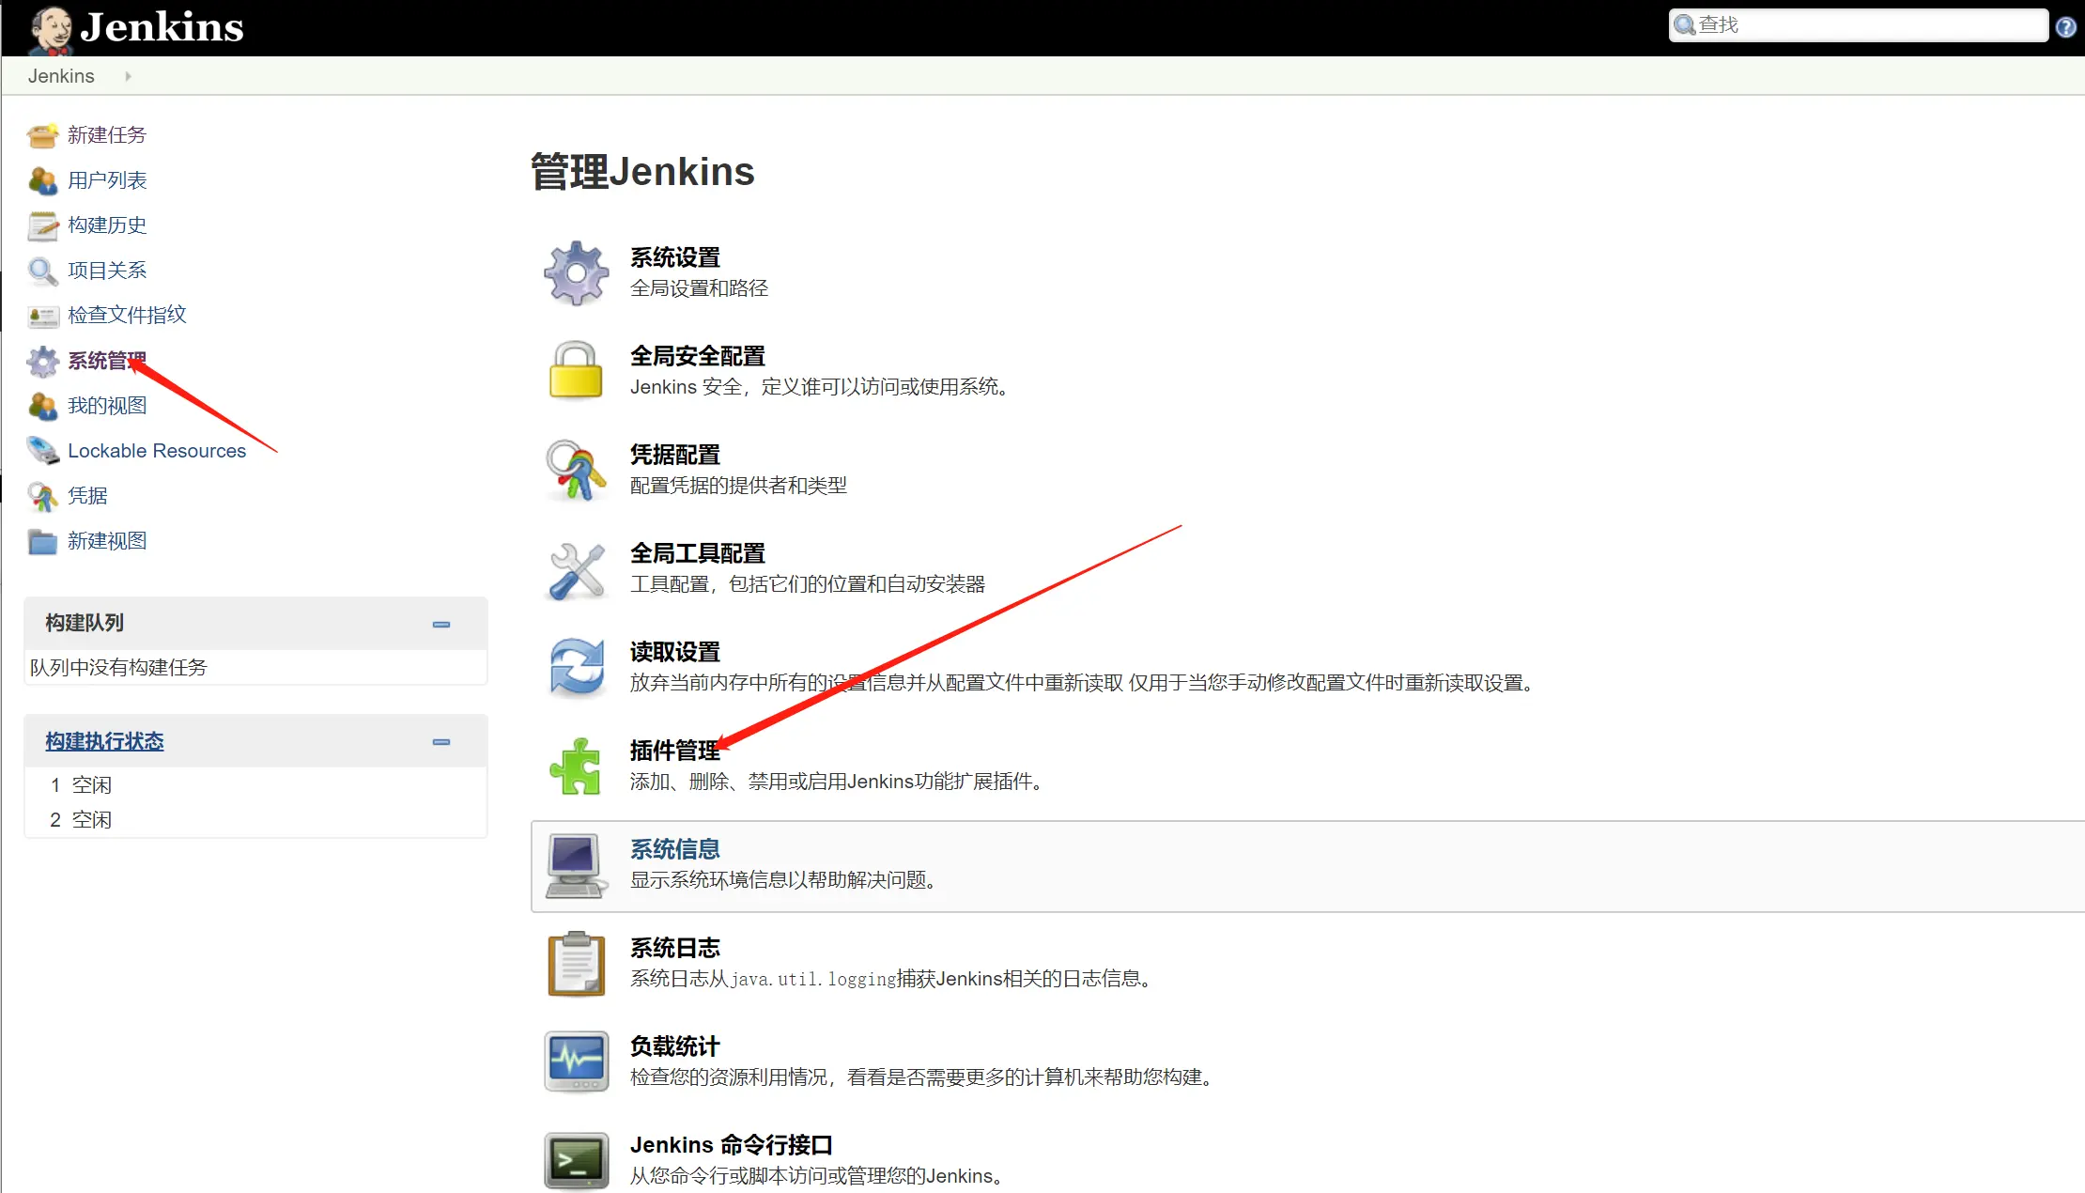Collapse the 构建执行状态 panel
Image resolution: width=2085 pixels, height=1193 pixels.
[441, 741]
